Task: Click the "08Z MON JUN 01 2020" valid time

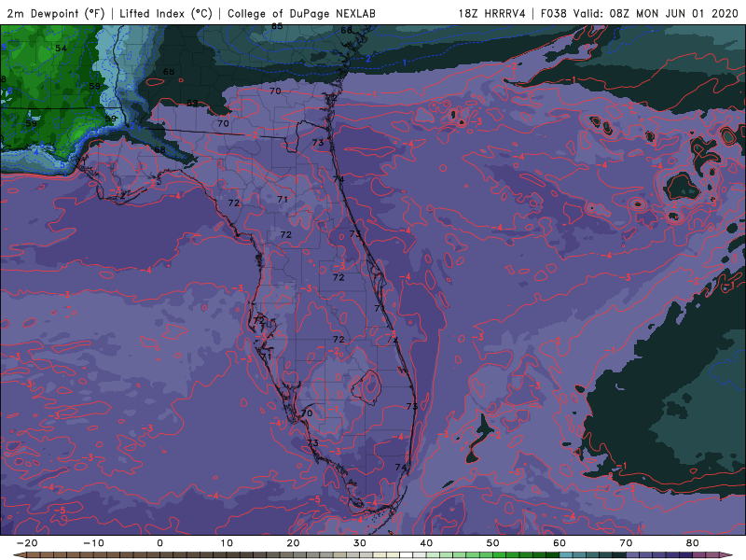Action: [673, 13]
